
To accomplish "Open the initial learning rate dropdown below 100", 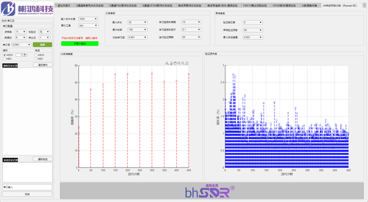I will (137, 37).
